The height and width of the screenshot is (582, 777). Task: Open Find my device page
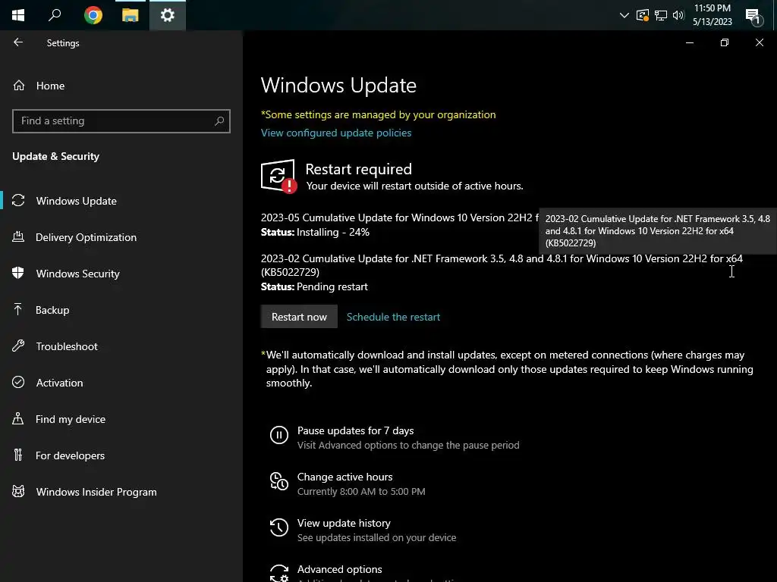pyautogui.click(x=71, y=419)
